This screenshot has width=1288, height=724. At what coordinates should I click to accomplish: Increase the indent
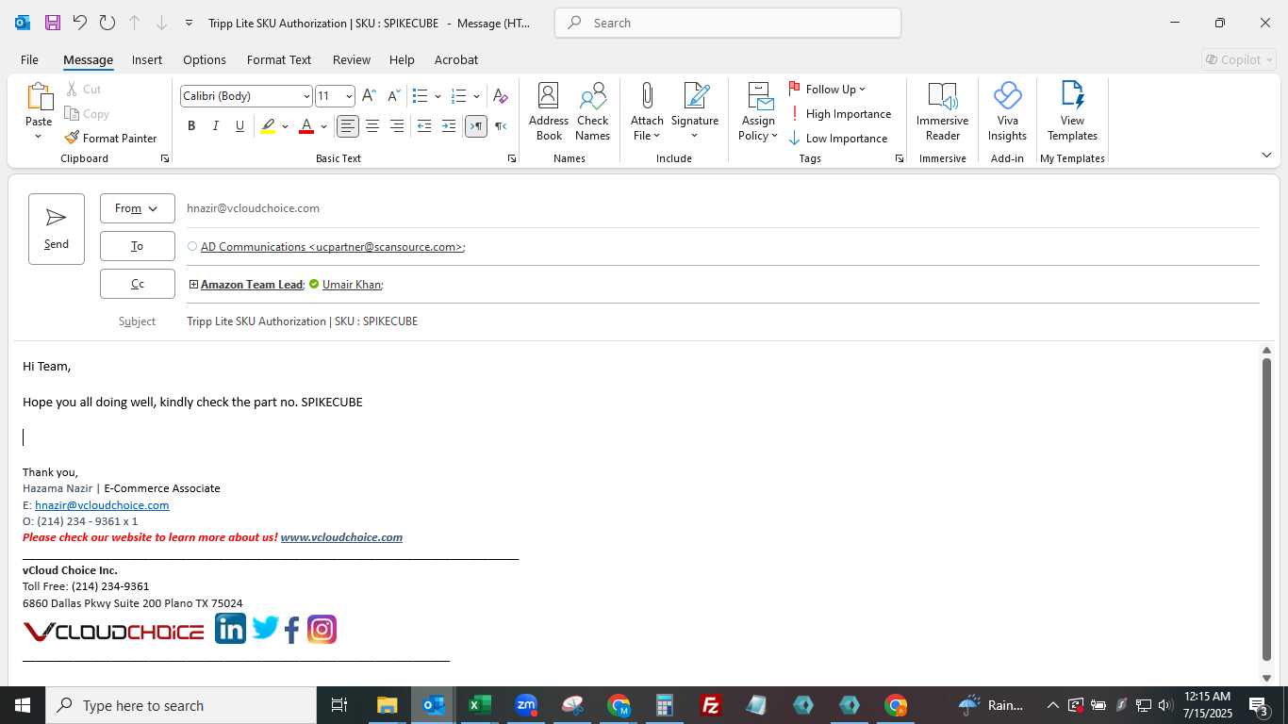click(449, 126)
